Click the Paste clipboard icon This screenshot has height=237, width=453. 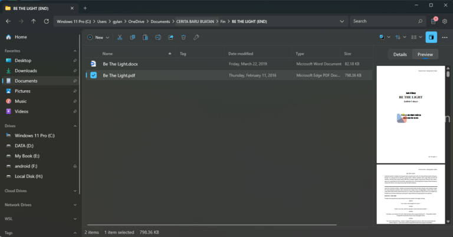[145, 37]
